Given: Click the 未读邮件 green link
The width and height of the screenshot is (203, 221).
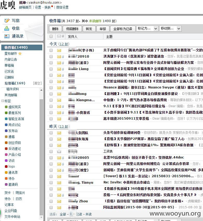Looking at the screenshot, I should [x=95, y=21].
